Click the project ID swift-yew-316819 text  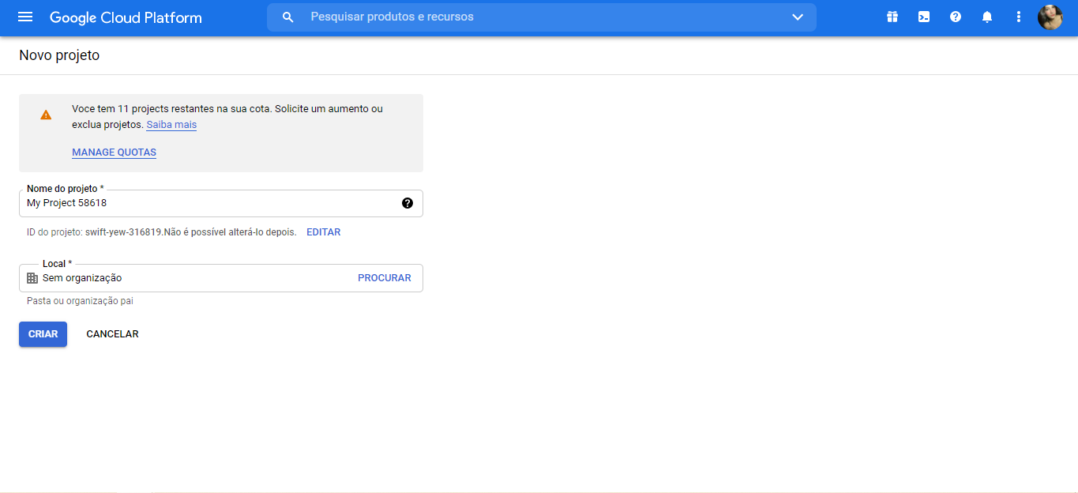(x=122, y=232)
